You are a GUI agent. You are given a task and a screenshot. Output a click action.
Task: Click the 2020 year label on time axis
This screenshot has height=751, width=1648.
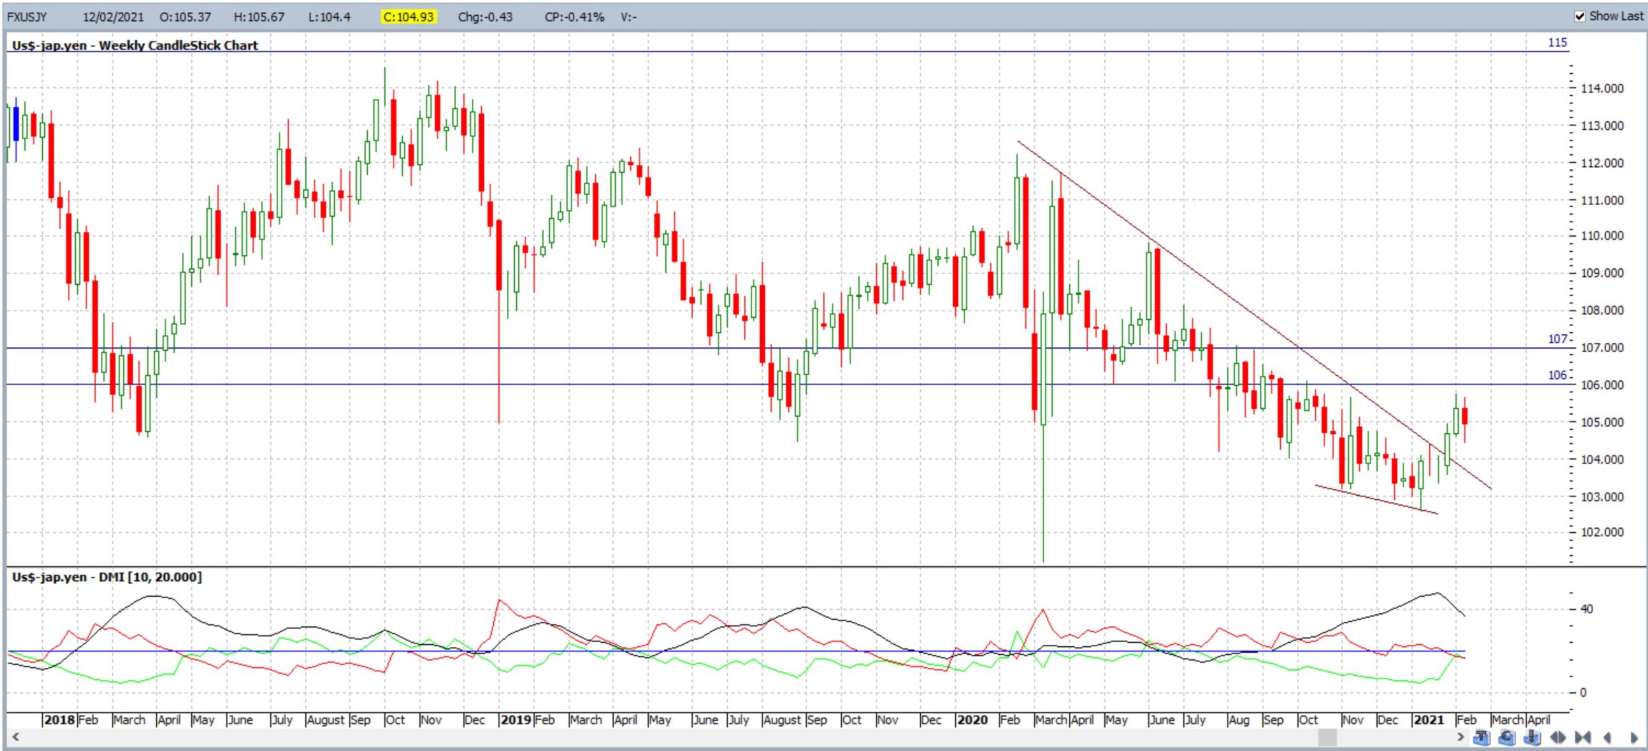[x=972, y=720]
